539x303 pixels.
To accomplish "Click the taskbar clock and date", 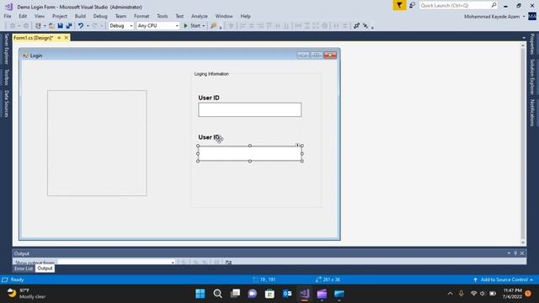I will click(512, 294).
